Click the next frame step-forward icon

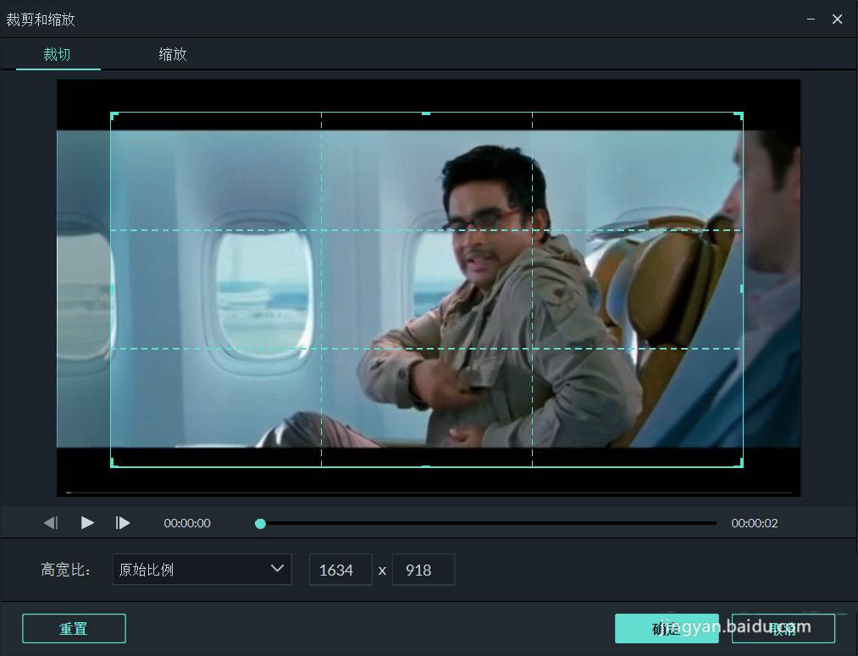(x=123, y=523)
